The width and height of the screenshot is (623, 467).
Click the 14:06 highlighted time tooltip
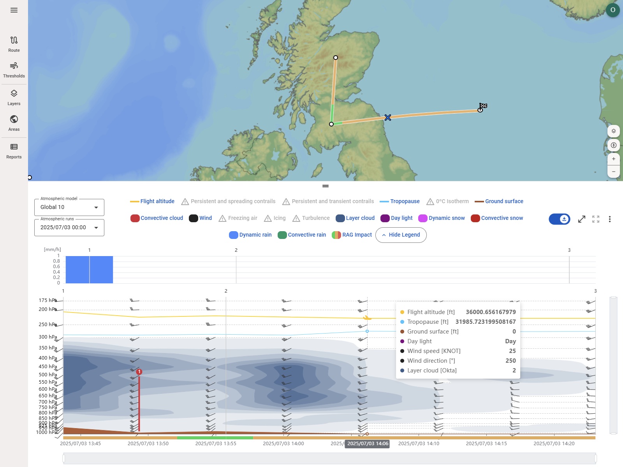[368, 444]
